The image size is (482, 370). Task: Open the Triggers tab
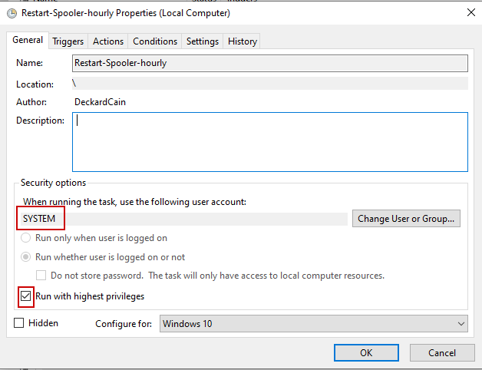point(68,41)
